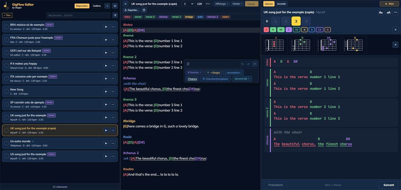Open Chercher/remplacer search tool
The width and height of the screenshot is (401, 190).
215,79
